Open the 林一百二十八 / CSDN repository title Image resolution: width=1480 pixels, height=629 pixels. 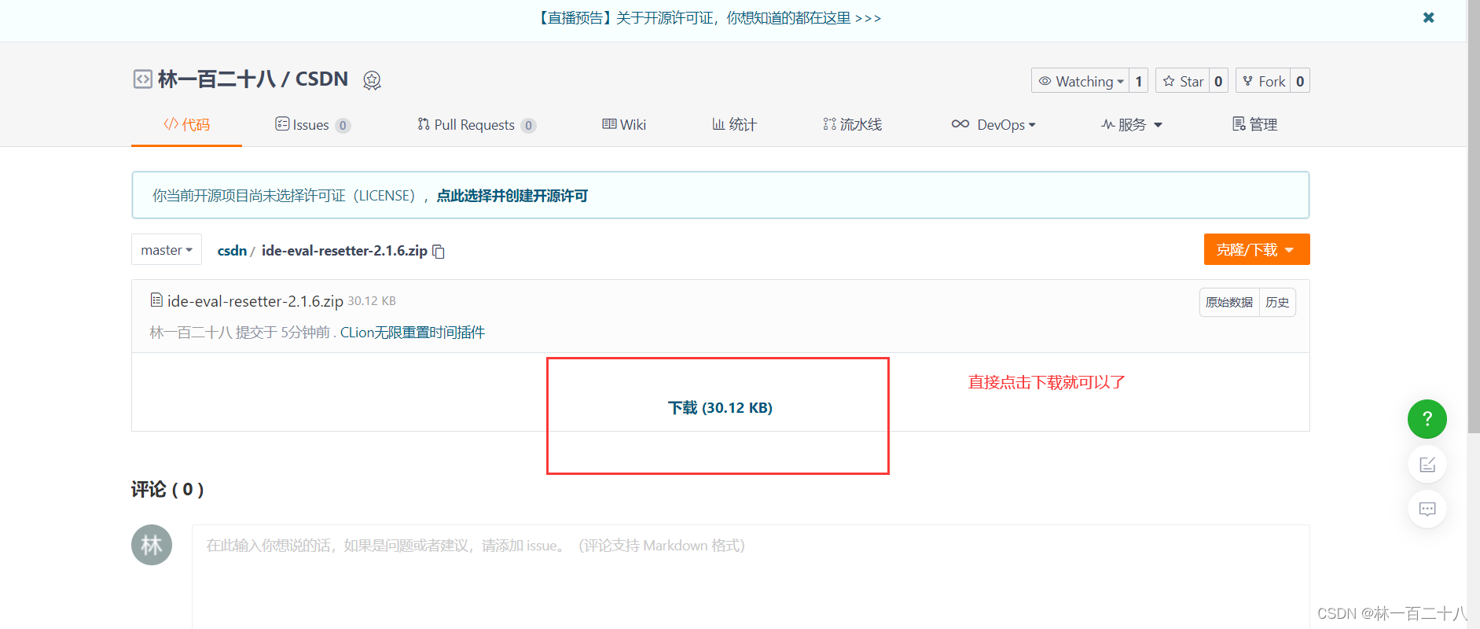253,79
